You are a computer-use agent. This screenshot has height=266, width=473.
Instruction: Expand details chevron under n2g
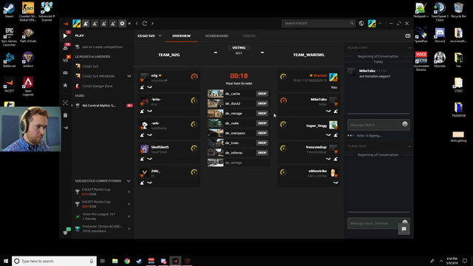pyautogui.click(x=149, y=87)
